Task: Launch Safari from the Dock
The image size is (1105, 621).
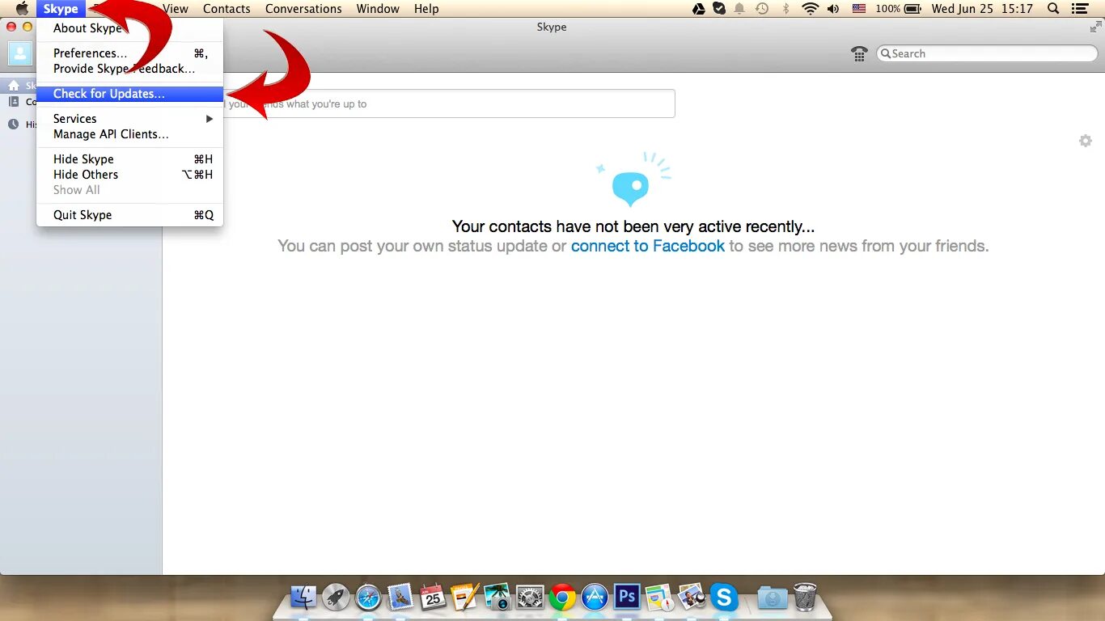Action: (x=368, y=597)
